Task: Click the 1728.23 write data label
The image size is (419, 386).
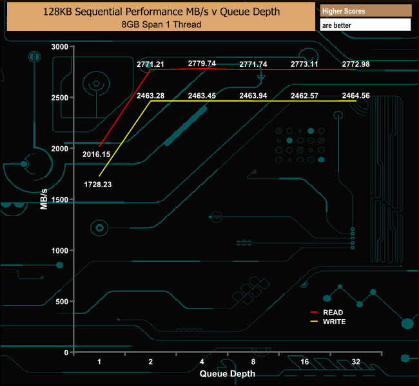Action: point(97,185)
